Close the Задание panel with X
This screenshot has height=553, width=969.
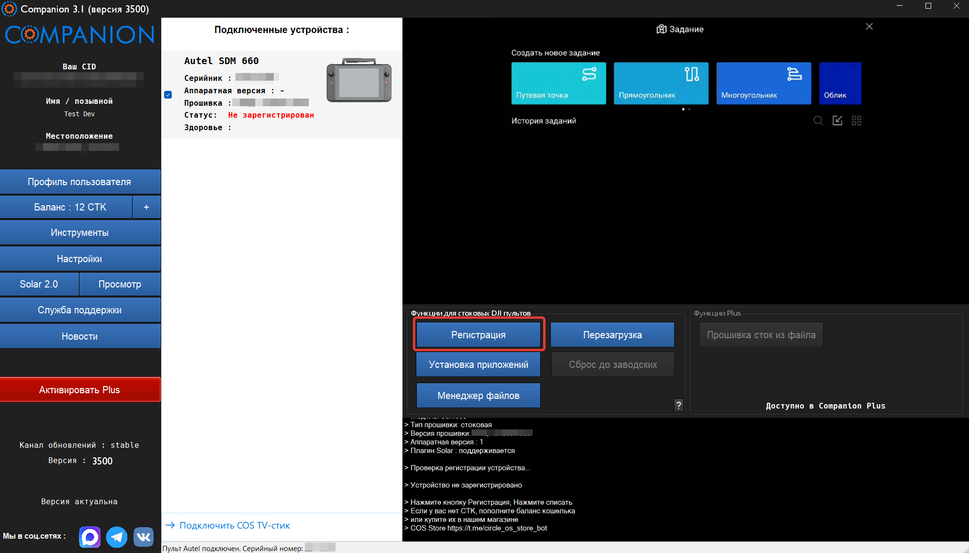[869, 27]
